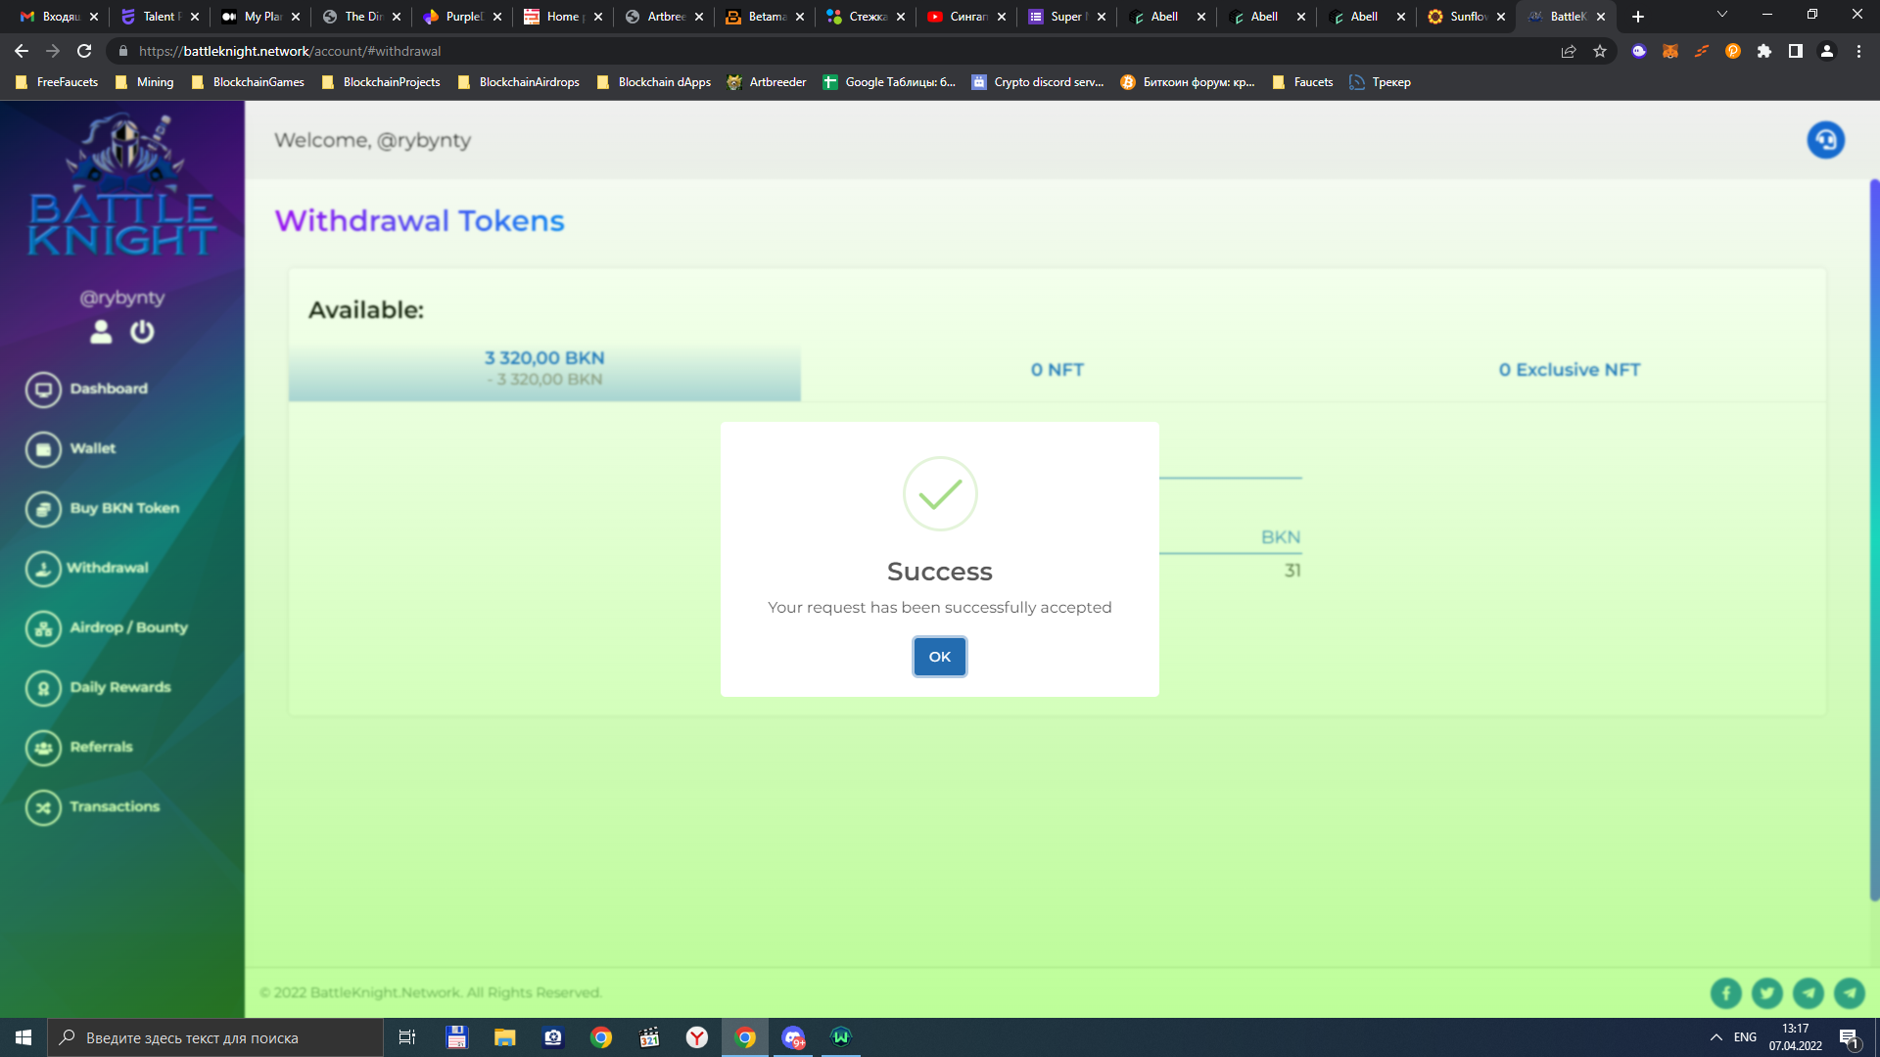Click the share page icon in address bar
This screenshot has height=1057, width=1880.
(x=1569, y=51)
